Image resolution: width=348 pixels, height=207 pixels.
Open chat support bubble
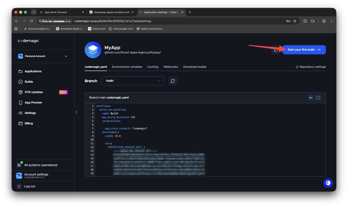point(328,183)
